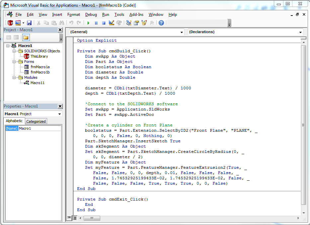Viewport: 310px width, 225px height.
Task: Open the Object Browser toolbar icon
Action: [144, 23]
